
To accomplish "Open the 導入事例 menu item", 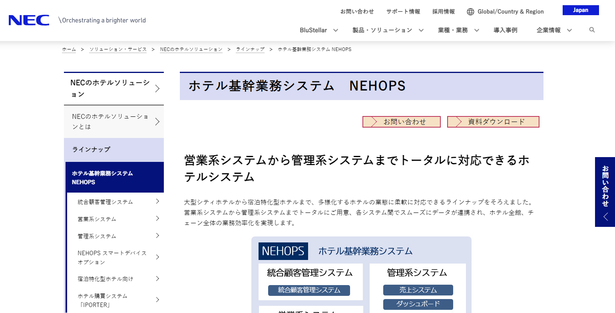I will click(505, 30).
